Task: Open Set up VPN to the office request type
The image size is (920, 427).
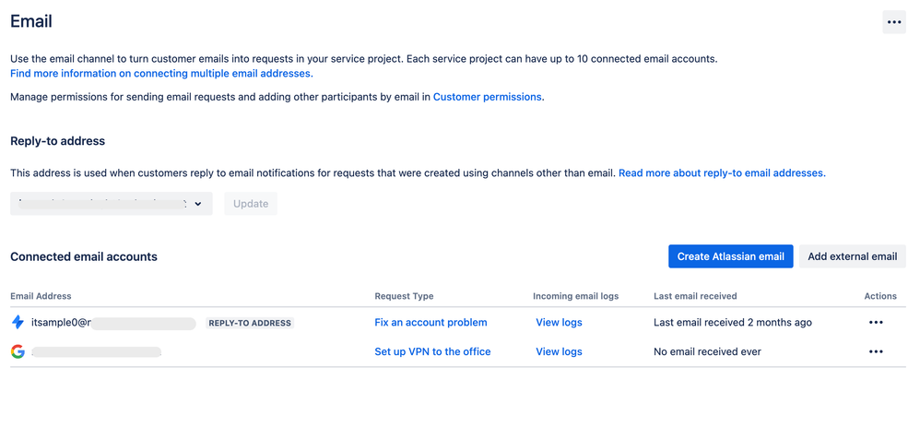Action: [432, 351]
